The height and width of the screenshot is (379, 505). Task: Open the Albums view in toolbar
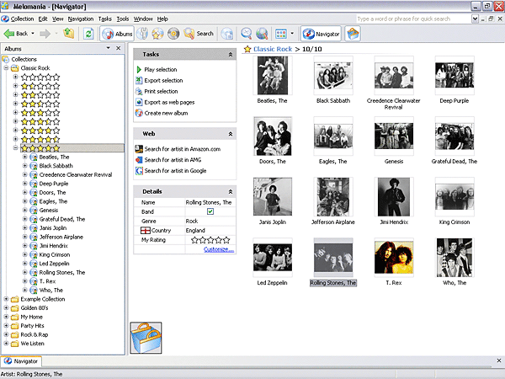pyautogui.click(x=117, y=34)
